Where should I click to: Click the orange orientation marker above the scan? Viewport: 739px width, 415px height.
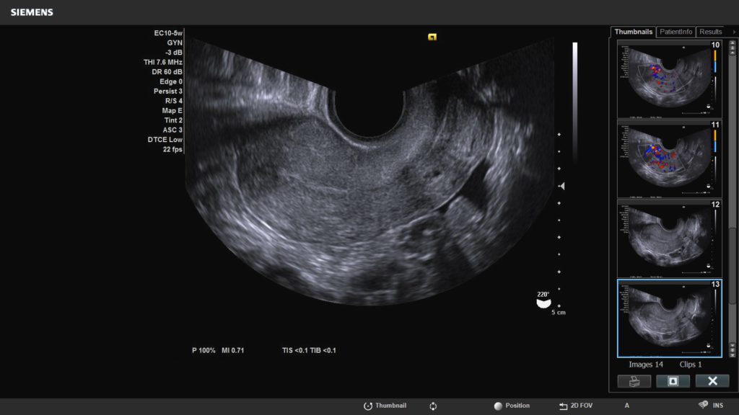pos(432,37)
